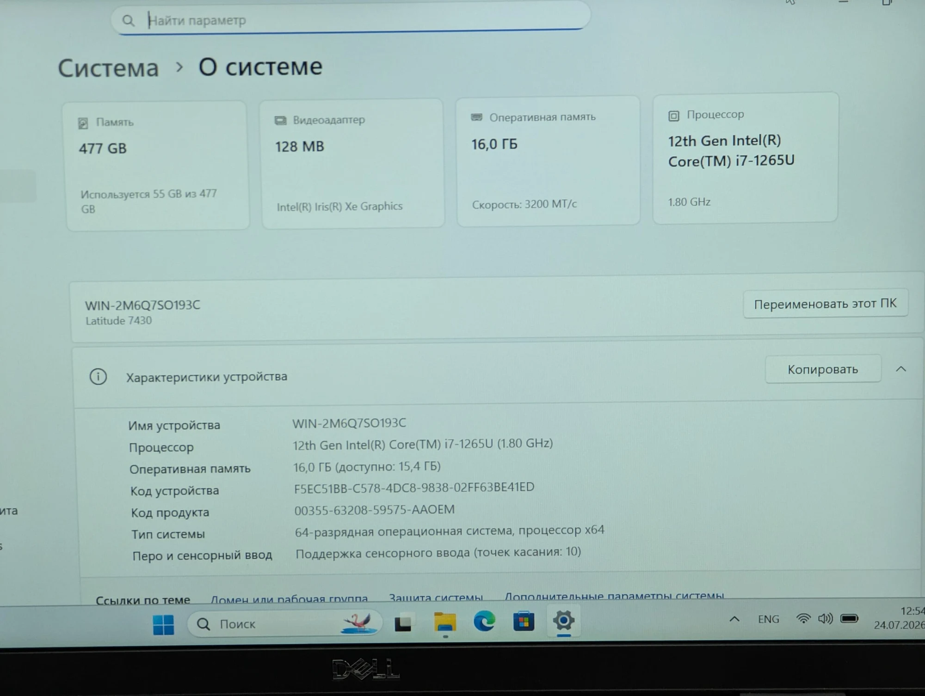Click 'Перо и сенсорный ввод' label
Viewport: 925px width, 696px height.
click(202, 555)
